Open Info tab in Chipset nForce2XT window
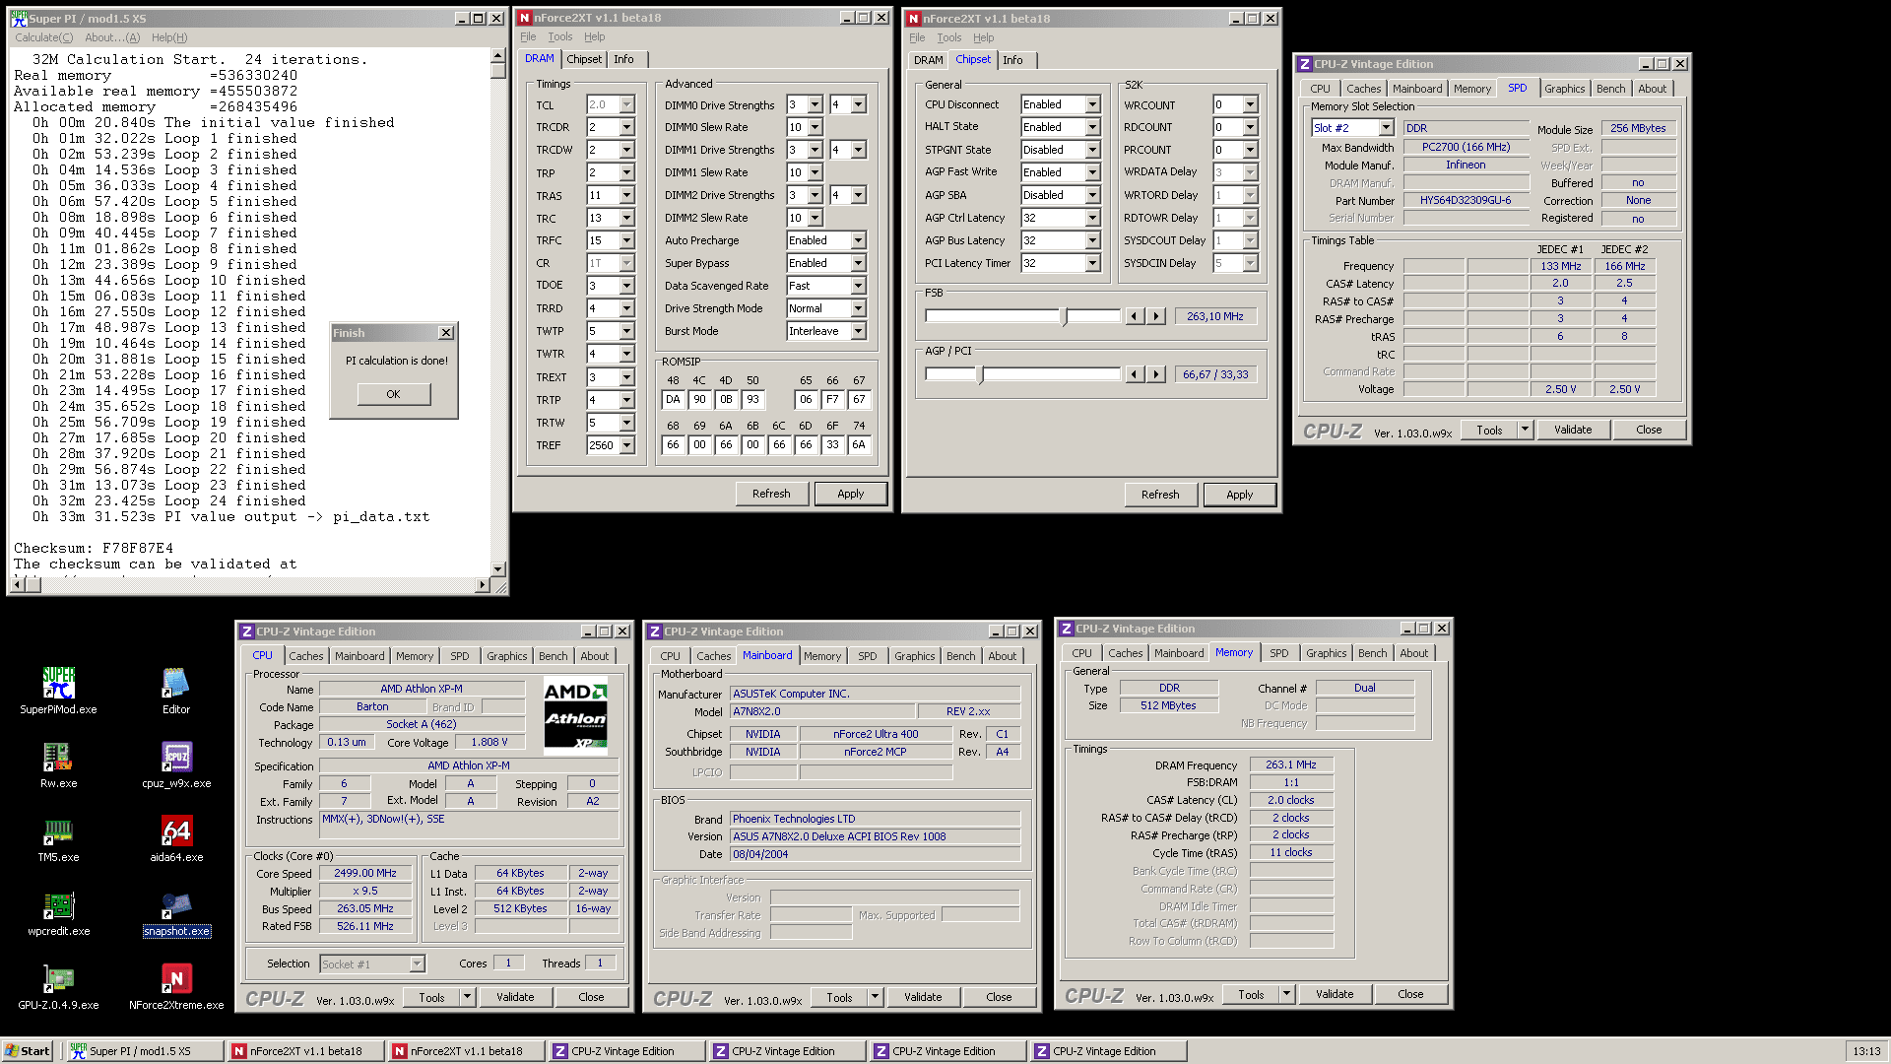The height and width of the screenshot is (1064, 1891). [x=1012, y=60]
